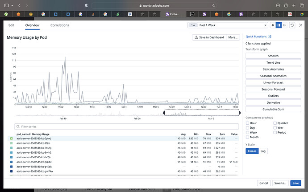This screenshot has width=308, height=192.
Task: Enable compare to previous Hour
Action: [x=247, y=123]
